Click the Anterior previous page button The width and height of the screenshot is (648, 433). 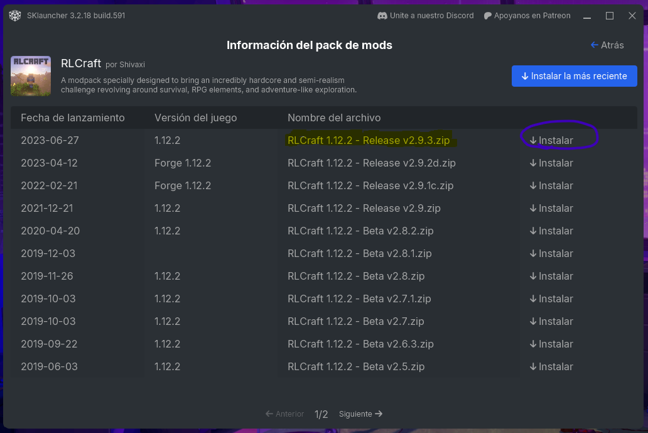click(x=284, y=414)
